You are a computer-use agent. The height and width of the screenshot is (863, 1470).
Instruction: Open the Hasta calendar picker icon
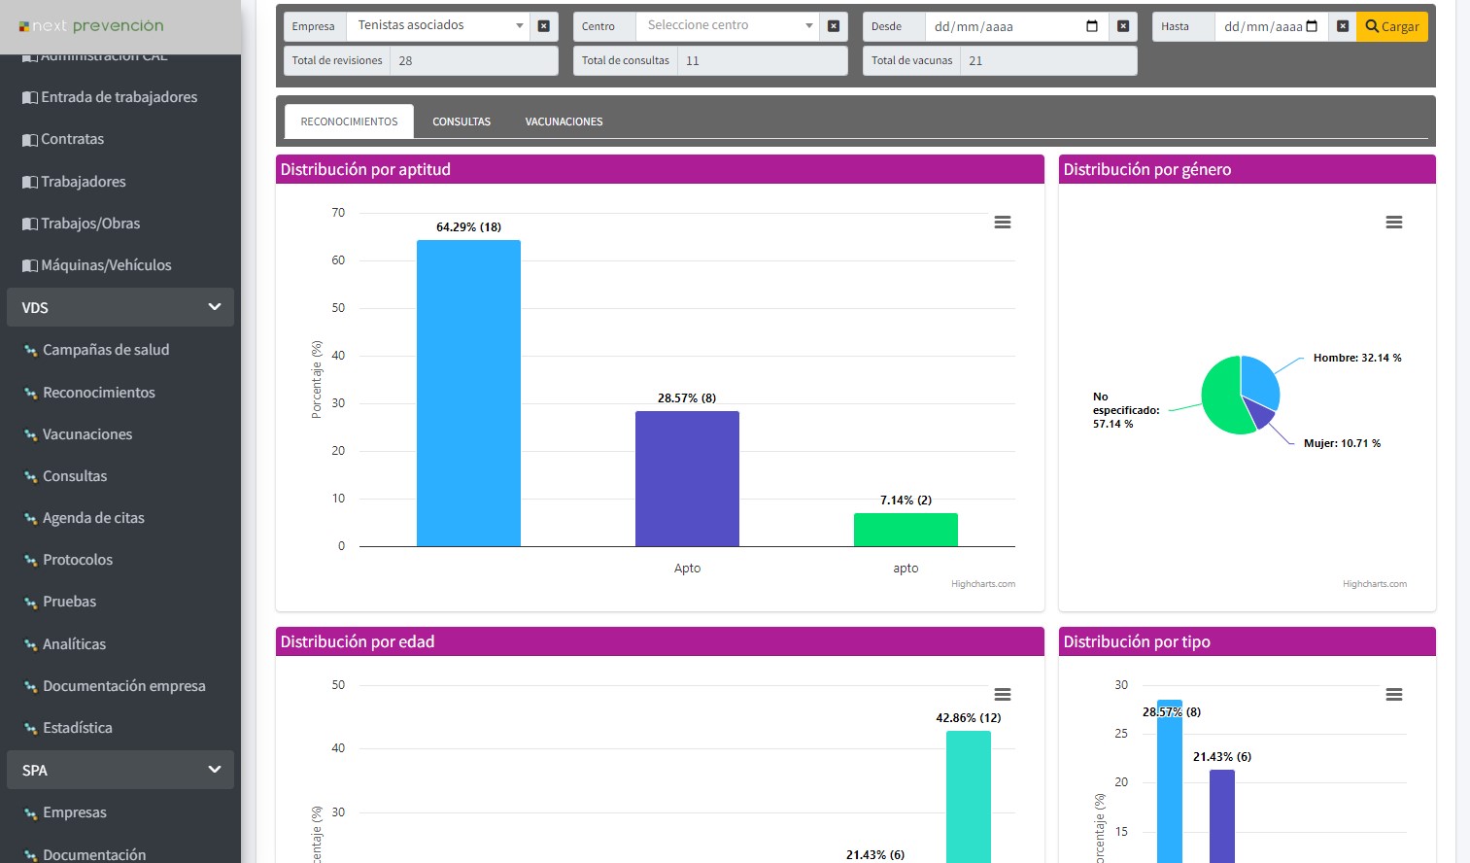1312,26
